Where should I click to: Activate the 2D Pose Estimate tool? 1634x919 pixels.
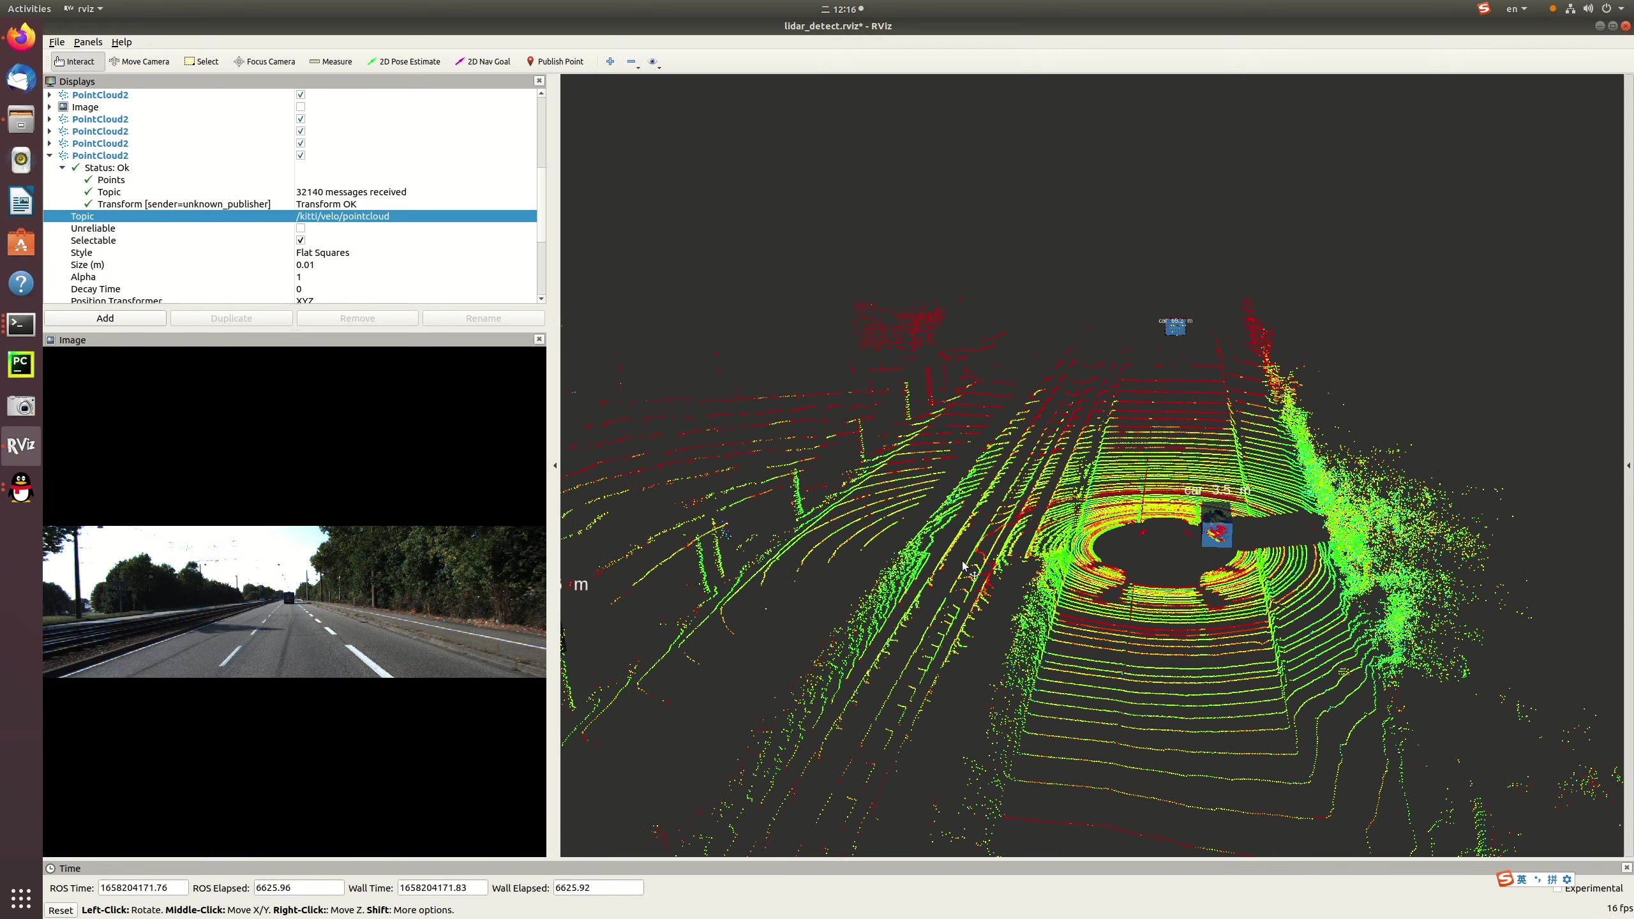coord(403,61)
